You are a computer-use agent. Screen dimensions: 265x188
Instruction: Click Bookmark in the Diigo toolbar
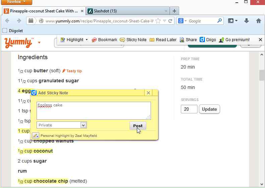click(x=104, y=40)
